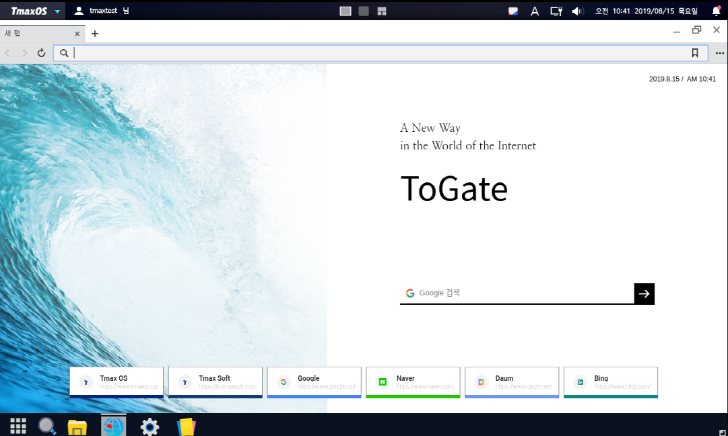Screen dimensions: 728x436
Task: Click the volume speaker icon
Action: click(576, 11)
